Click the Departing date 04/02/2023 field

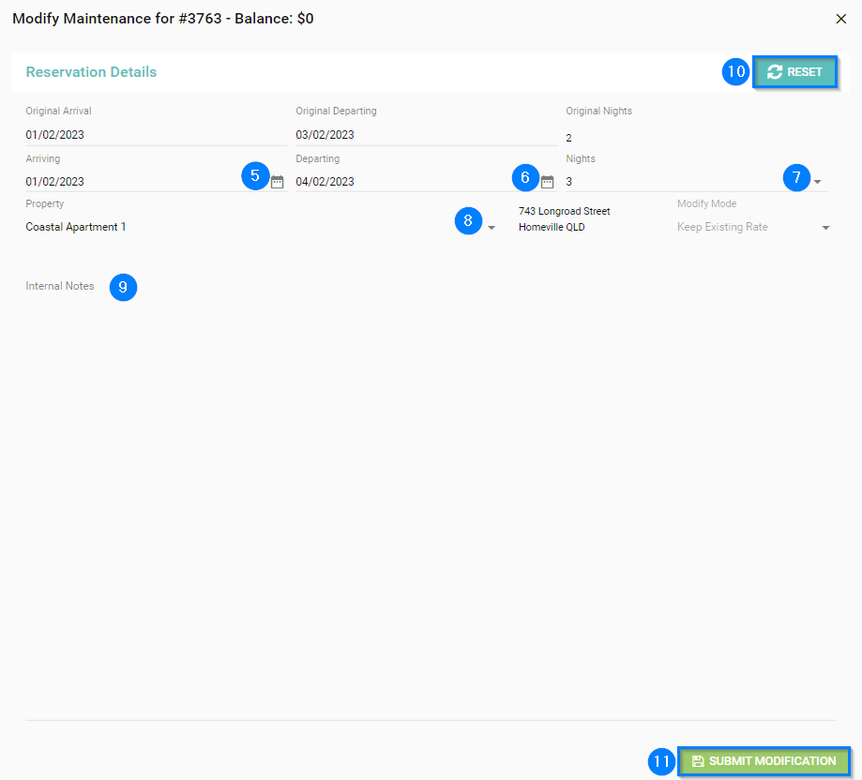[403, 182]
